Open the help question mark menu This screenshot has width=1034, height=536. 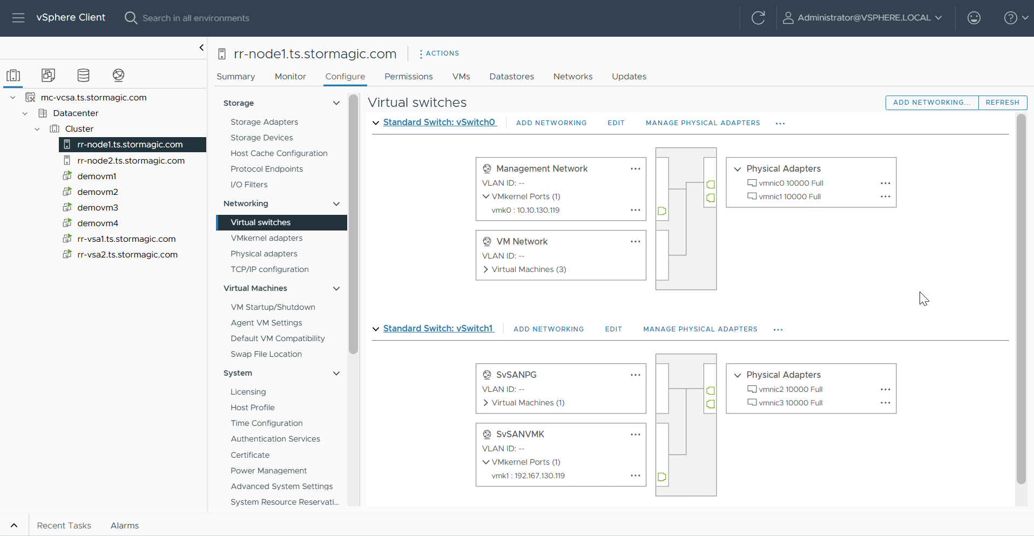click(1016, 18)
